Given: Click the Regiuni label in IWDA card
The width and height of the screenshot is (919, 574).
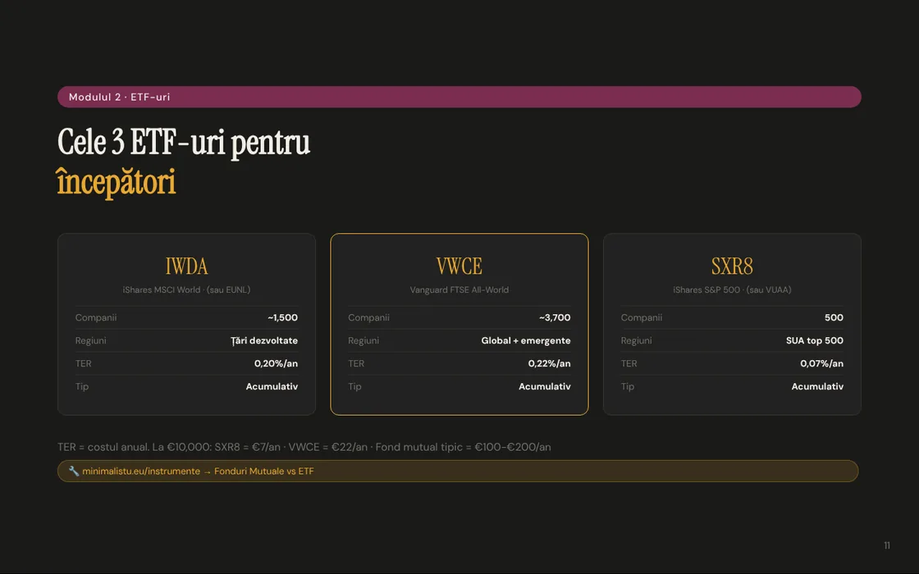Looking at the screenshot, I should tap(91, 340).
